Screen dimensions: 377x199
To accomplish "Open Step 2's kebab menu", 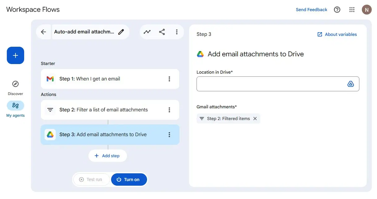I will click(169, 110).
